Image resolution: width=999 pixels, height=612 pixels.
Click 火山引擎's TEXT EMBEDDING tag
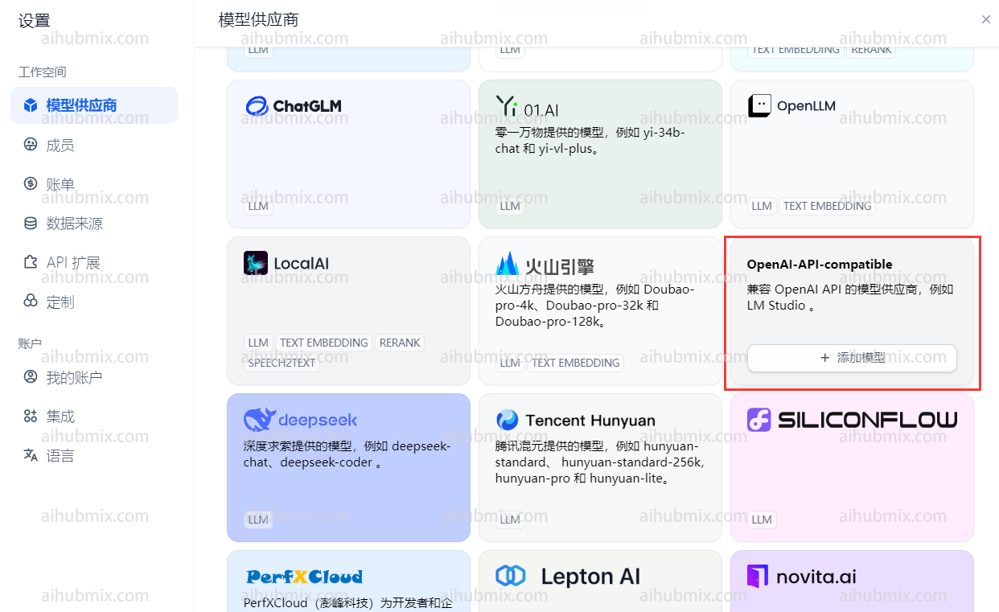575,363
